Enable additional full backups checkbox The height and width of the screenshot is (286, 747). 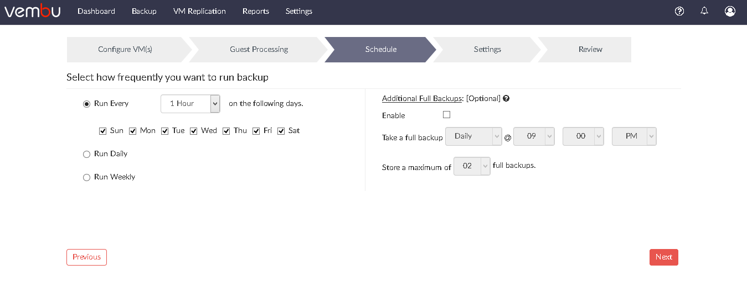click(x=446, y=115)
